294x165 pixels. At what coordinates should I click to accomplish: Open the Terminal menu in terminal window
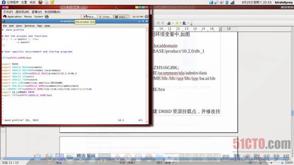29,26
